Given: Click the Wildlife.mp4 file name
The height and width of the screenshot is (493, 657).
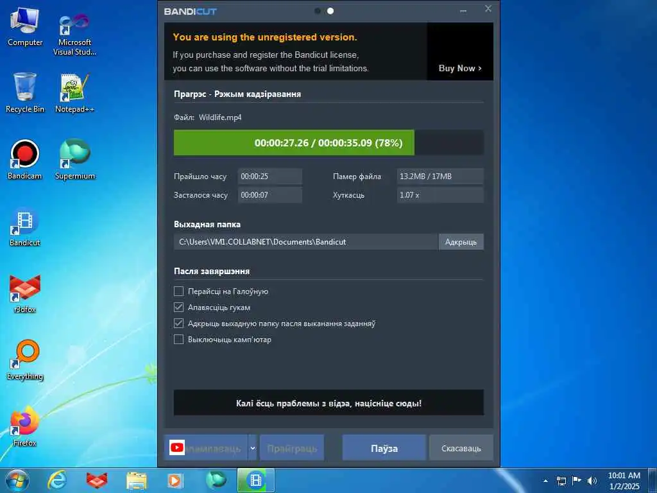Looking at the screenshot, I should click(x=220, y=117).
